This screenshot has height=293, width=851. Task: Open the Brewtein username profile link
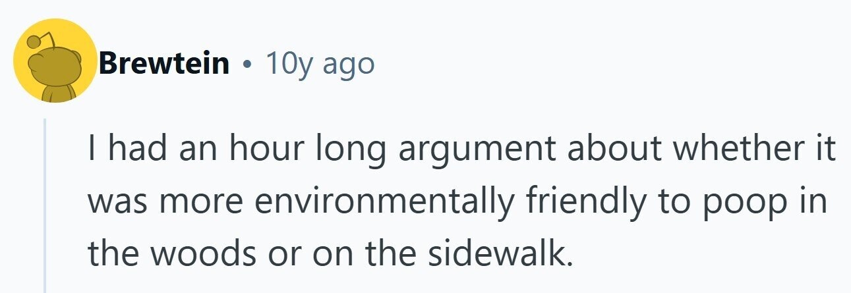click(164, 64)
